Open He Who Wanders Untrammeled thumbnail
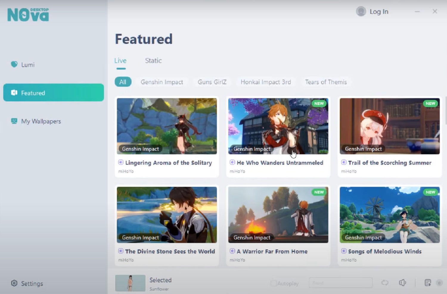The height and width of the screenshot is (294, 447). [x=278, y=126]
